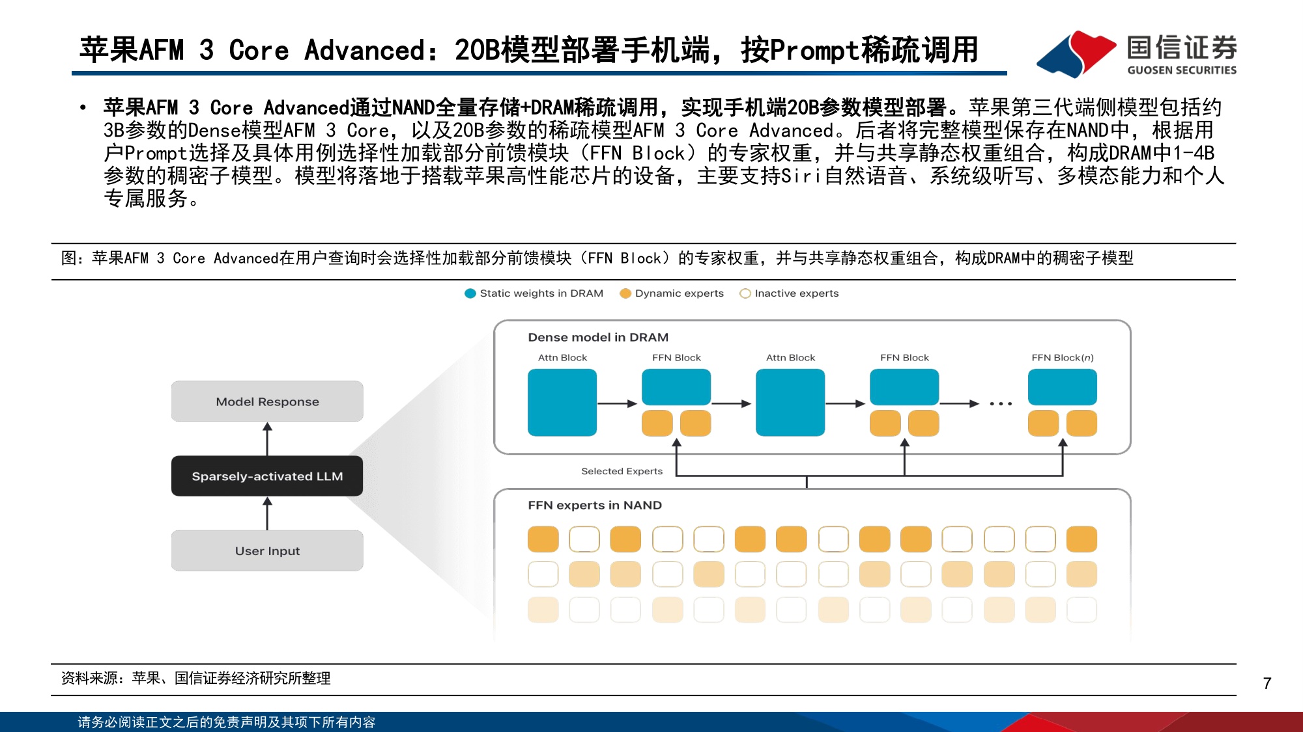Viewport: 1303px width, 732px height.
Task: Click the source line '资料来源：苹果、国信证券经济研究所整理'
Action: pos(195,679)
